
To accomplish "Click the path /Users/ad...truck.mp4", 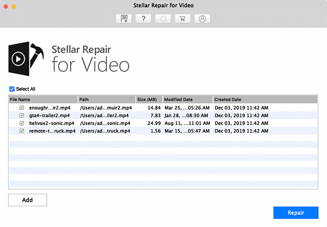I will [105, 131].
